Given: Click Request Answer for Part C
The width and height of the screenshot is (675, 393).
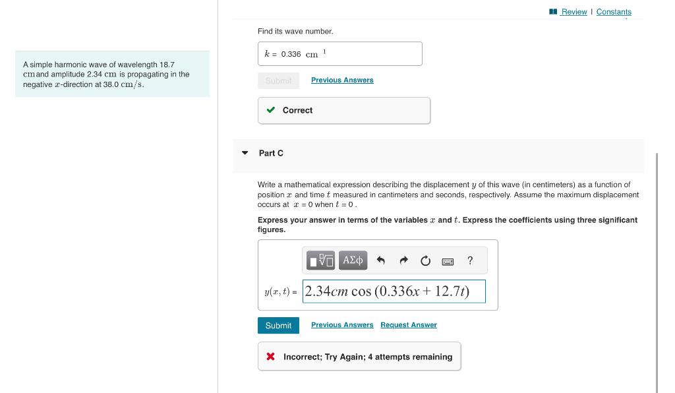Looking at the screenshot, I should (409, 324).
